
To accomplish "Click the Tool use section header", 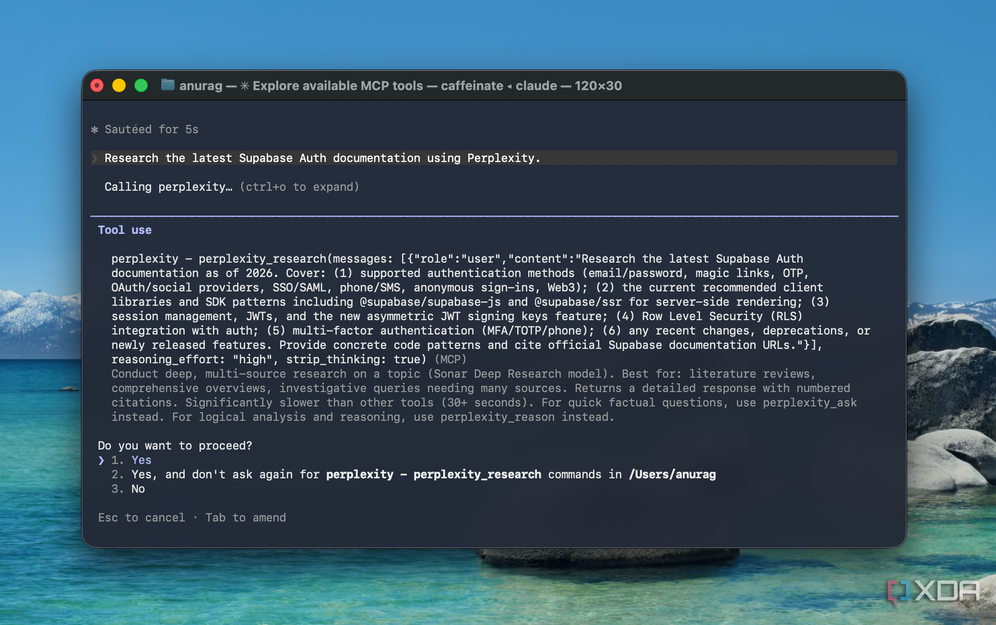I will click(x=125, y=230).
